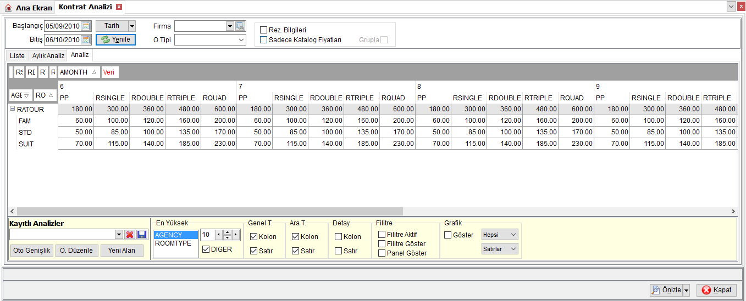The width and height of the screenshot is (746, 301).
Task: Switch to the Liste tab
Action: [17, 56]
